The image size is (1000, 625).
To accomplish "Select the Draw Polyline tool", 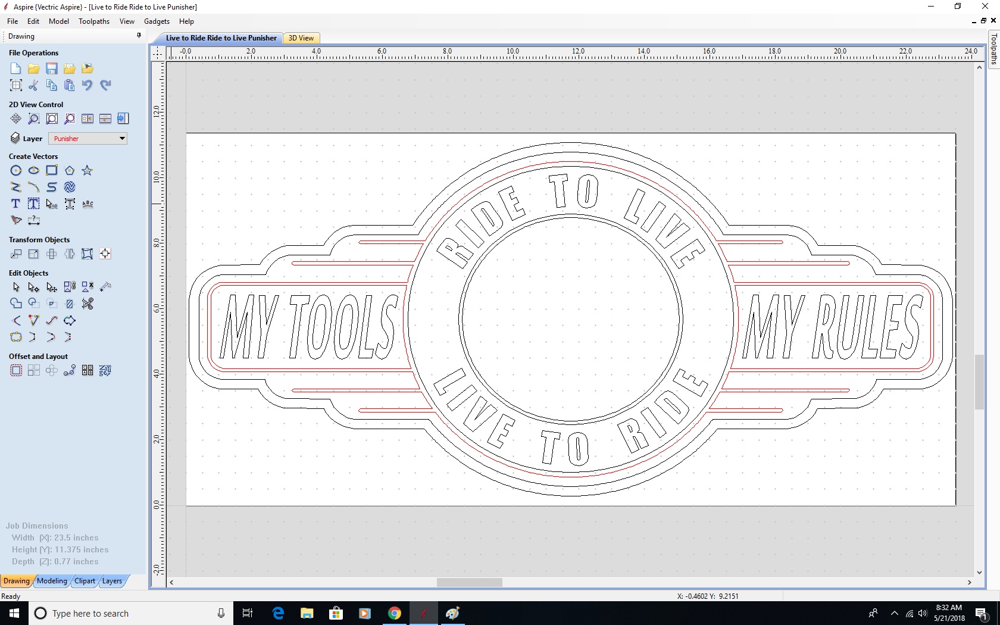I will coord(16,187).
